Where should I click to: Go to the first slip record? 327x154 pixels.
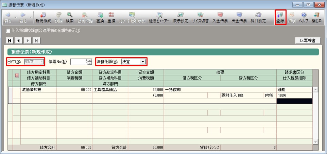(x=10, y=41)
